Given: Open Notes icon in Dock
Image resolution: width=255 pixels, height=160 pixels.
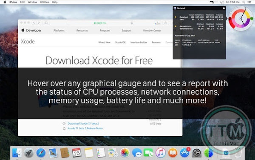Looking at the screenshot, I should click(x=89, y=153).
